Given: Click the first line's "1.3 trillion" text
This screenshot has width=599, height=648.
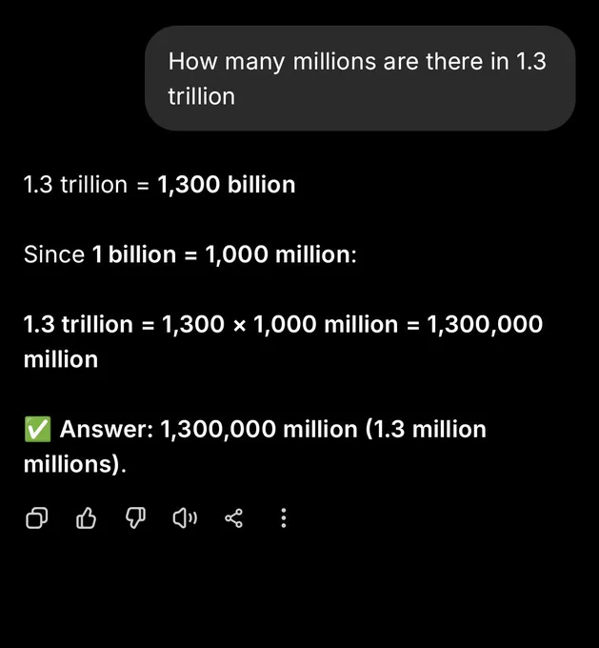Looking at the screenshot, I should coord(75,184).
